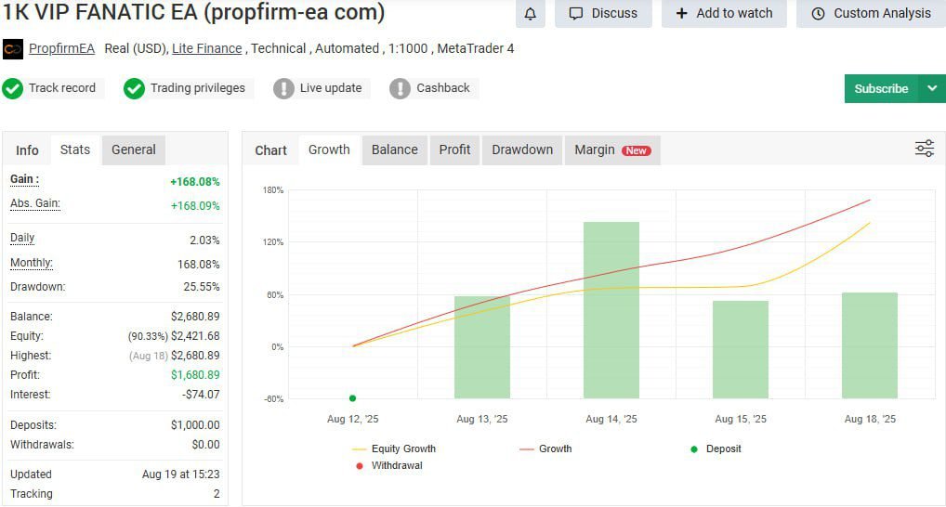Image resolution: width=946 pixels, height=507 pixels.
Task: Click the Custom Analysis button
Action: (x=871, y=14)
